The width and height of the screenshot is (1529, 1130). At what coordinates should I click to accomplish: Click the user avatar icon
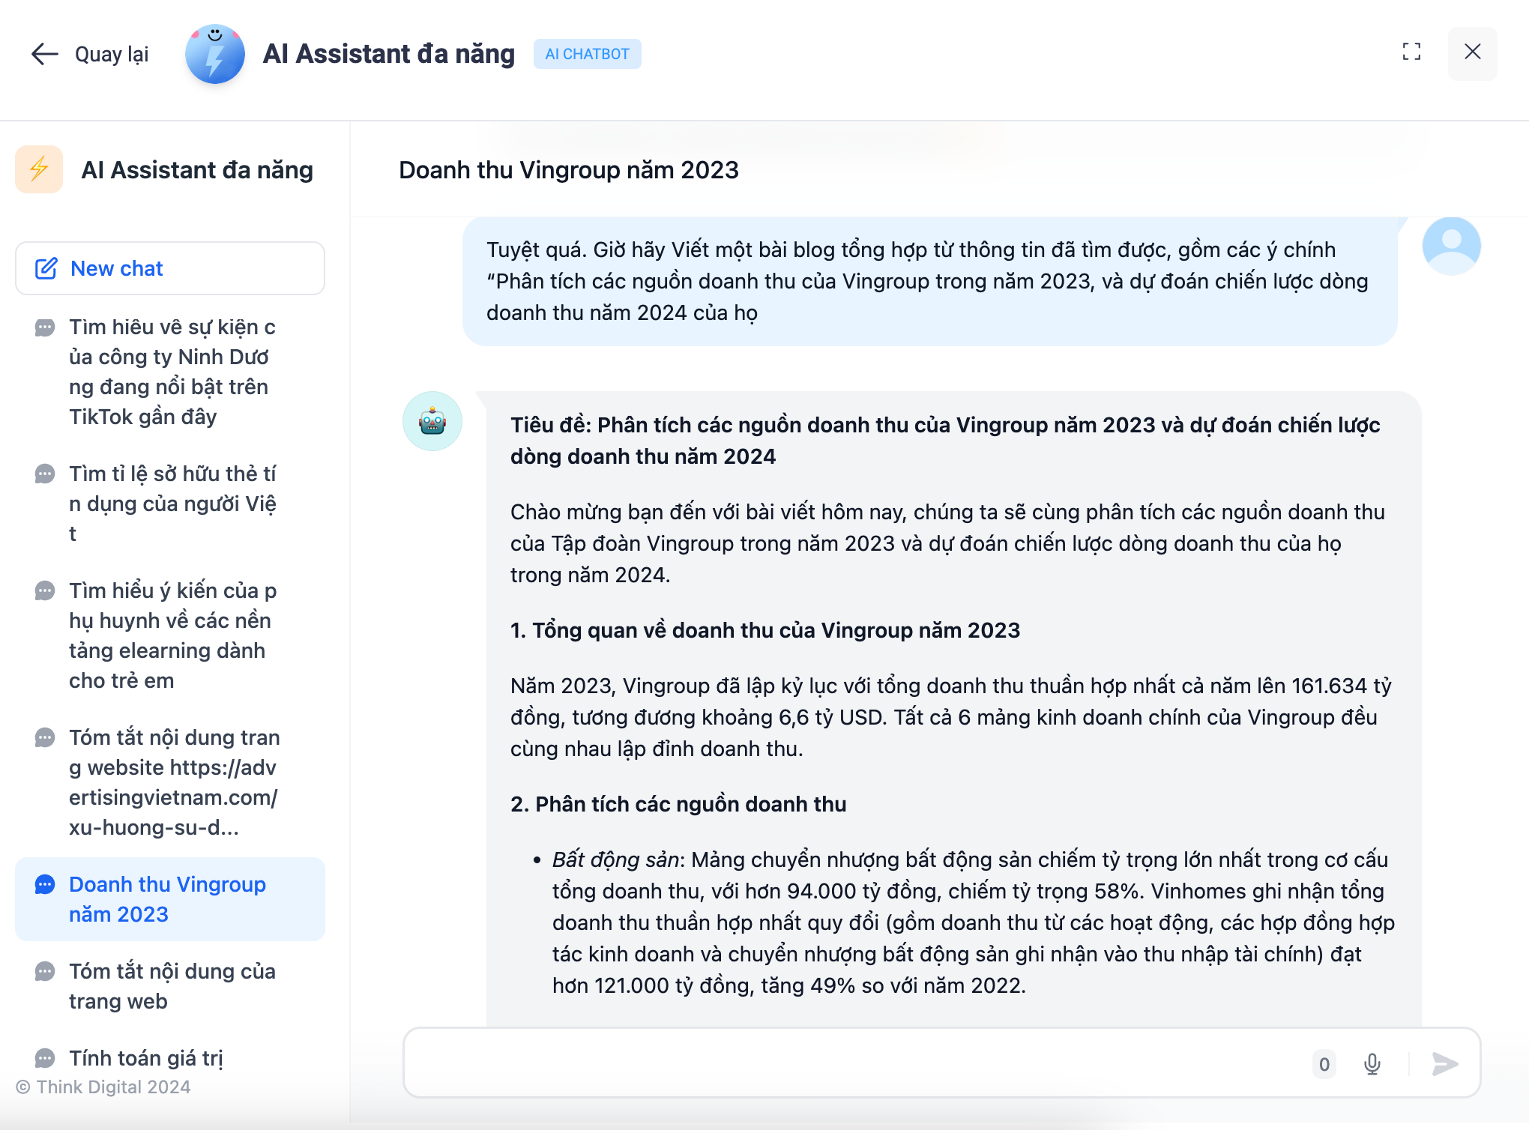tap(1451, 246)
